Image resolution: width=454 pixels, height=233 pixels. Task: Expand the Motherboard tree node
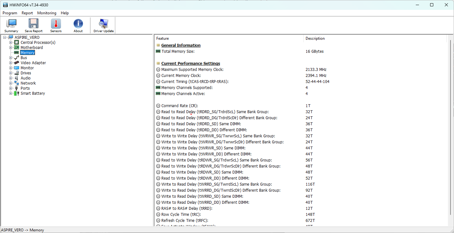pyautogui.click(x=11, y=48)
